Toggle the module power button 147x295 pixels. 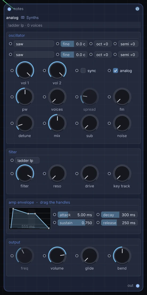pos(137,9)
